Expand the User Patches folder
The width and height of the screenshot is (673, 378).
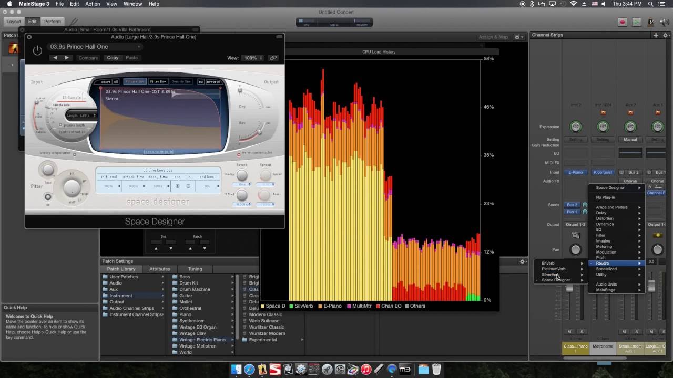(132, 277)
